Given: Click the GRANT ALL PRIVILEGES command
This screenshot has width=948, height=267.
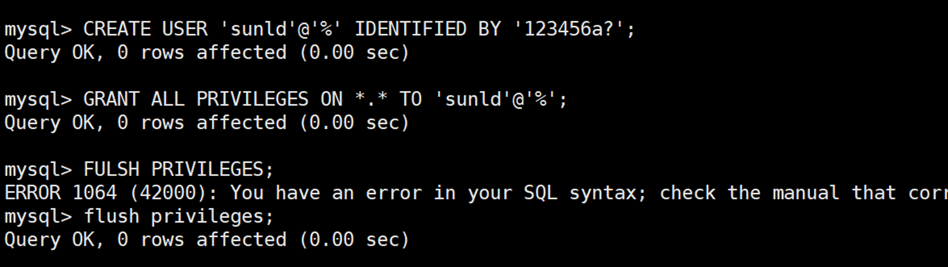Looking at the screenshot, I should (196, 99).
